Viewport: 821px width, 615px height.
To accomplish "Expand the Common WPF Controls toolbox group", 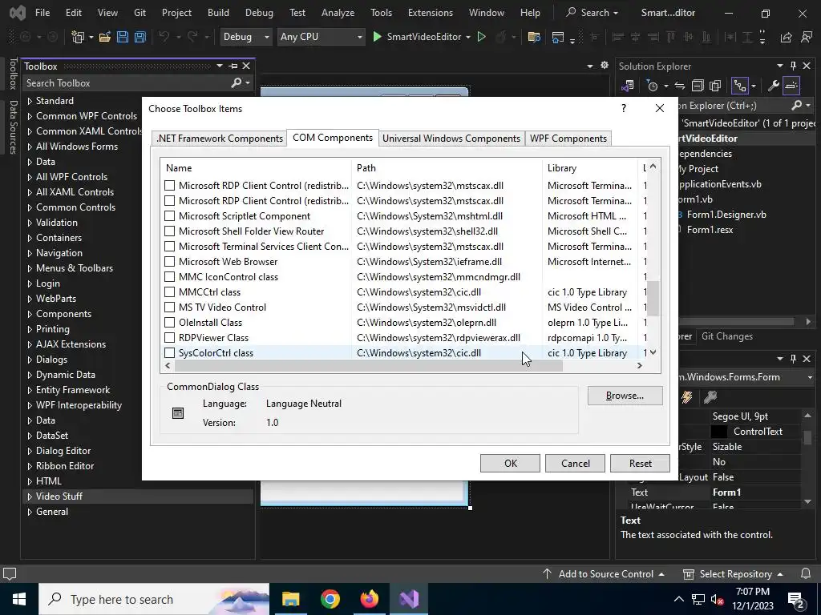I will tap(30, 116).
